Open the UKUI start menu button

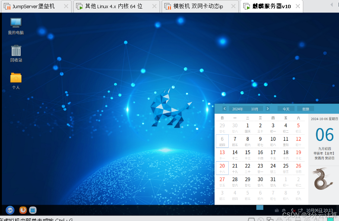[x=10, y=210]
